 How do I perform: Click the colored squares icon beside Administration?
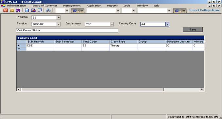point(3,6)
